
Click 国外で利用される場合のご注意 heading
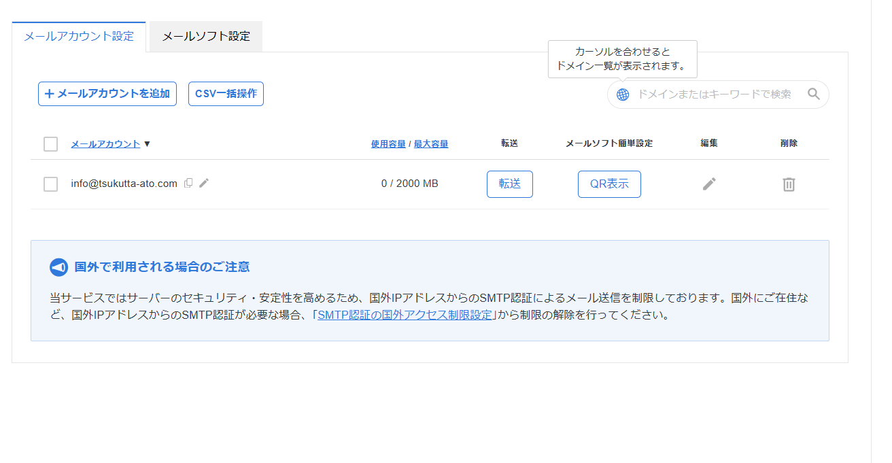pos(162,267)
